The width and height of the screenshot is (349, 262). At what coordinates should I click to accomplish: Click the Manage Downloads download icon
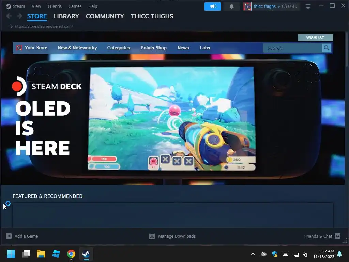pyautogui.click(x=152, y=236)
